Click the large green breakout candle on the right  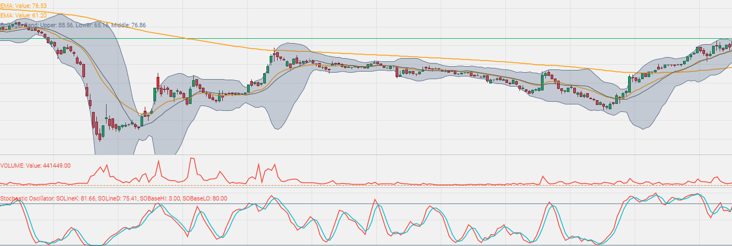(629, 83)
